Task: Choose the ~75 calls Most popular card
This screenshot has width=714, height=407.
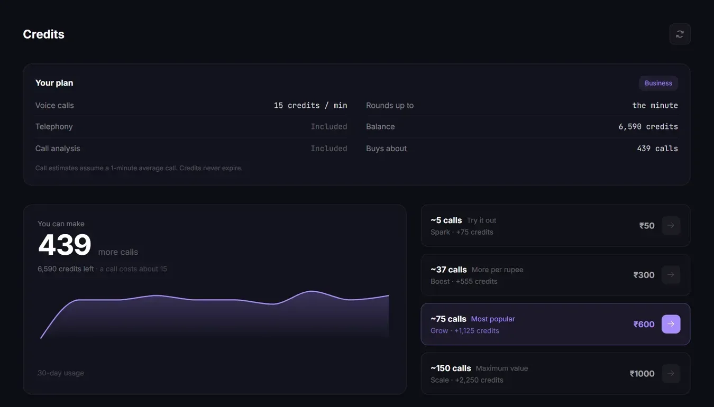Action: click(x=555, y=324)
